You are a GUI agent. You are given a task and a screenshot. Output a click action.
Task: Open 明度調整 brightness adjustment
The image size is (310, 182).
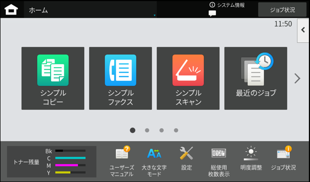tap(251, 159)
